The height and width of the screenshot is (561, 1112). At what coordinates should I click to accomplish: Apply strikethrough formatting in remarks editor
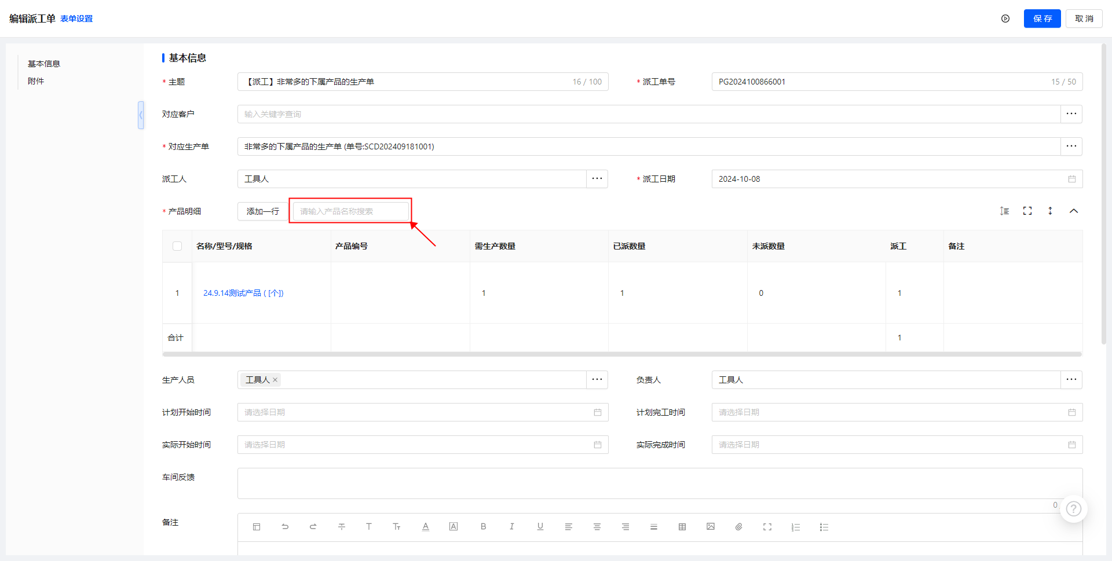[342, 527]
